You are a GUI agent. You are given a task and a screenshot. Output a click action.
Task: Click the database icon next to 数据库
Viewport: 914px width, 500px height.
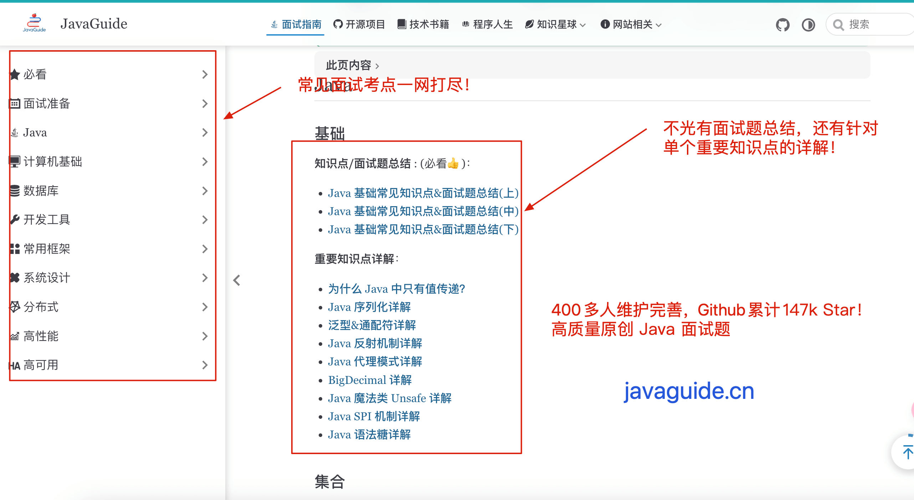coord(14,191)
